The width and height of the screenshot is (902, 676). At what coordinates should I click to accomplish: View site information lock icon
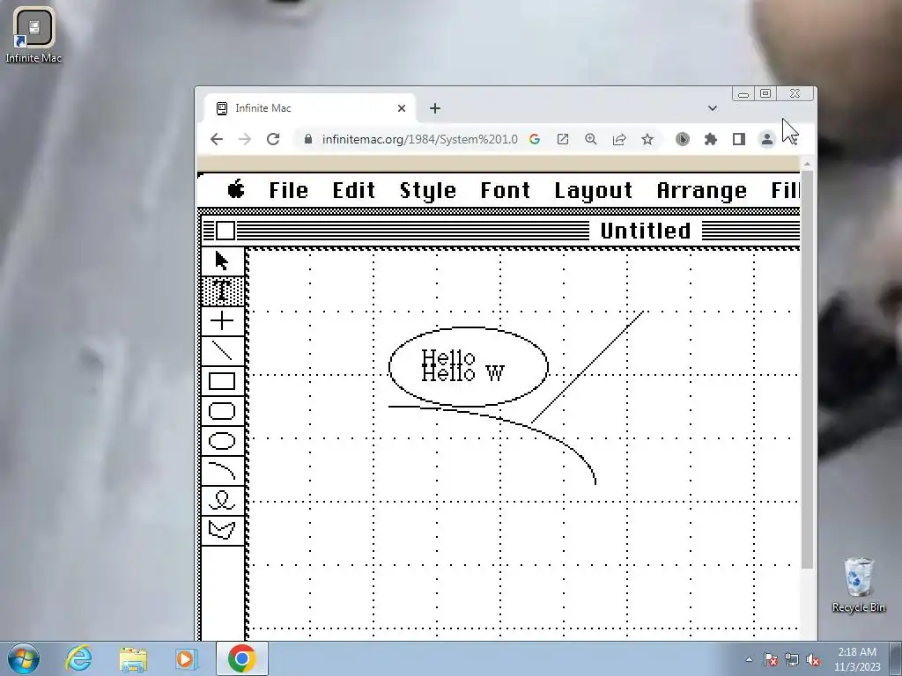point(308,139)
